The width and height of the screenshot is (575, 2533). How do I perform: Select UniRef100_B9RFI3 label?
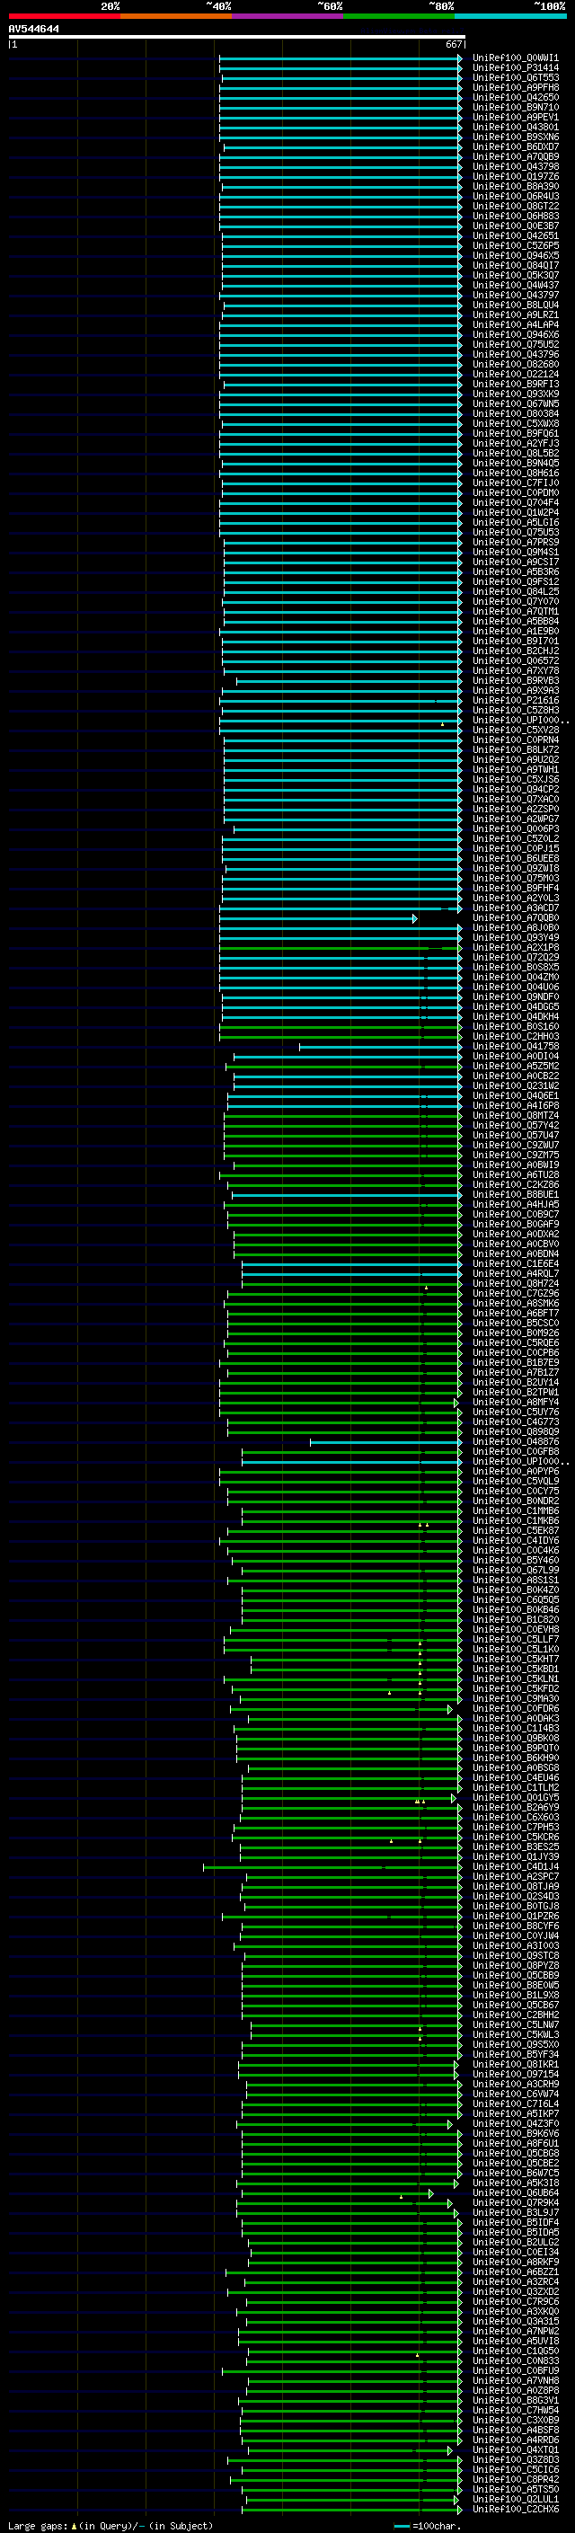516,384
